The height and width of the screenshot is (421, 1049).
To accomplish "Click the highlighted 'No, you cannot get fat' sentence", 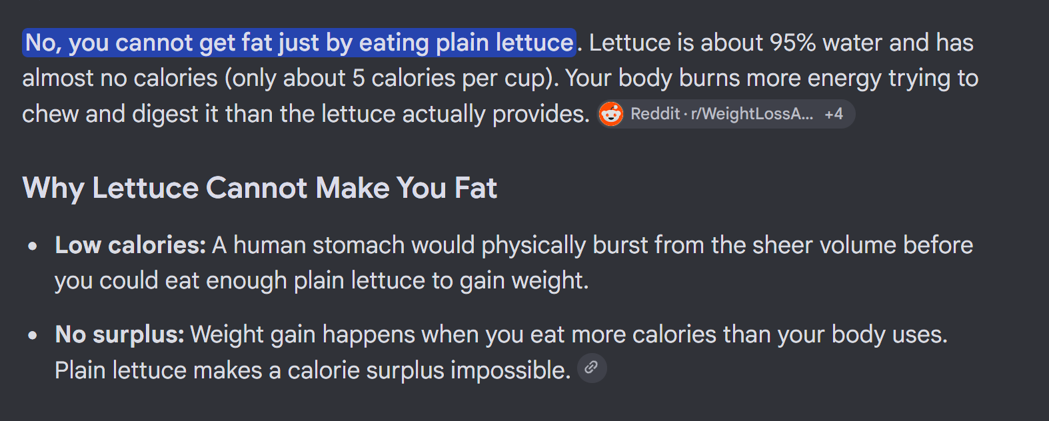I will point(299,43).
